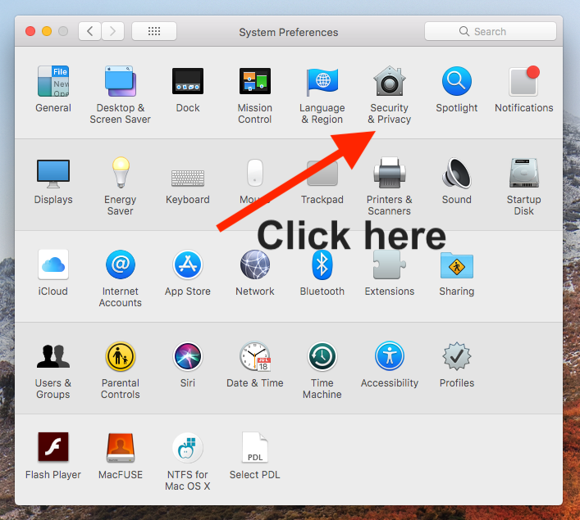
Task: Open Parental Controls preferences
Action: point(121,356)
